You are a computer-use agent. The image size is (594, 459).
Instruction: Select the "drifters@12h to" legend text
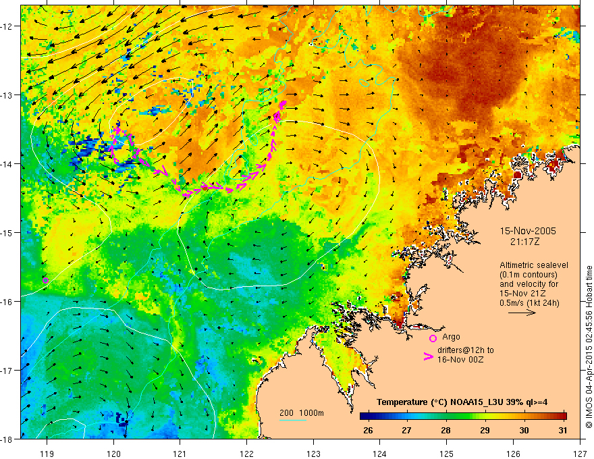[x=466, y=350]
